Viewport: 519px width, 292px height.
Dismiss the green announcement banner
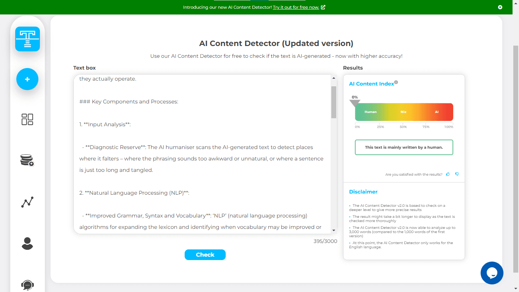pos(500,7)
